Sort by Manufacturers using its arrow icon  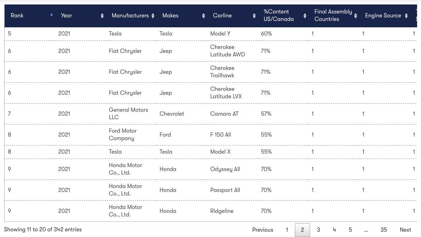(153, 16)
